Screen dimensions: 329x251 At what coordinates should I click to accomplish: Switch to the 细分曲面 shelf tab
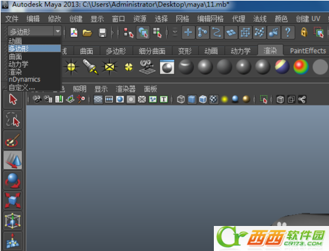(152, 51)
